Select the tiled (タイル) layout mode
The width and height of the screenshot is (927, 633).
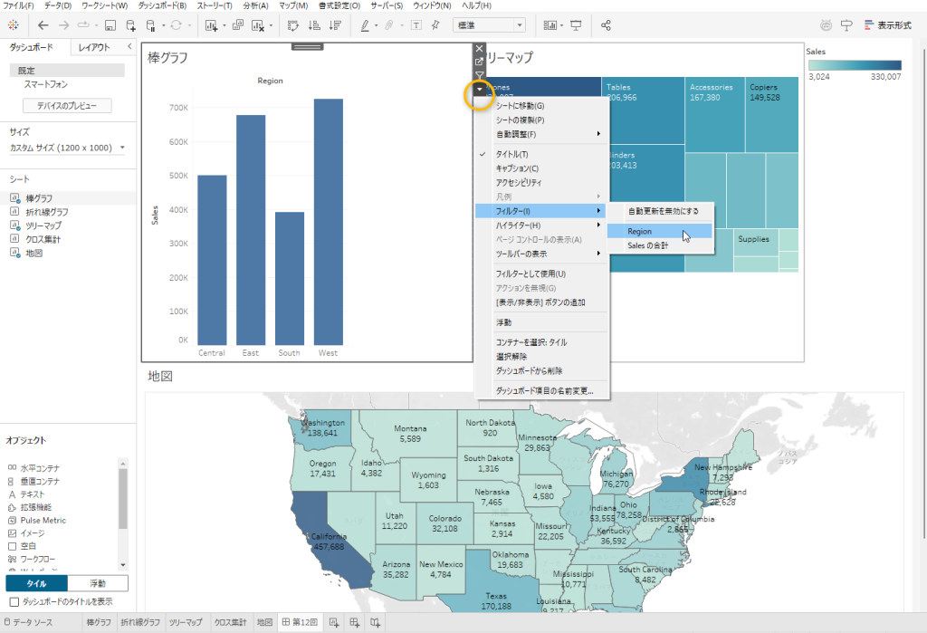coord(36,583)
